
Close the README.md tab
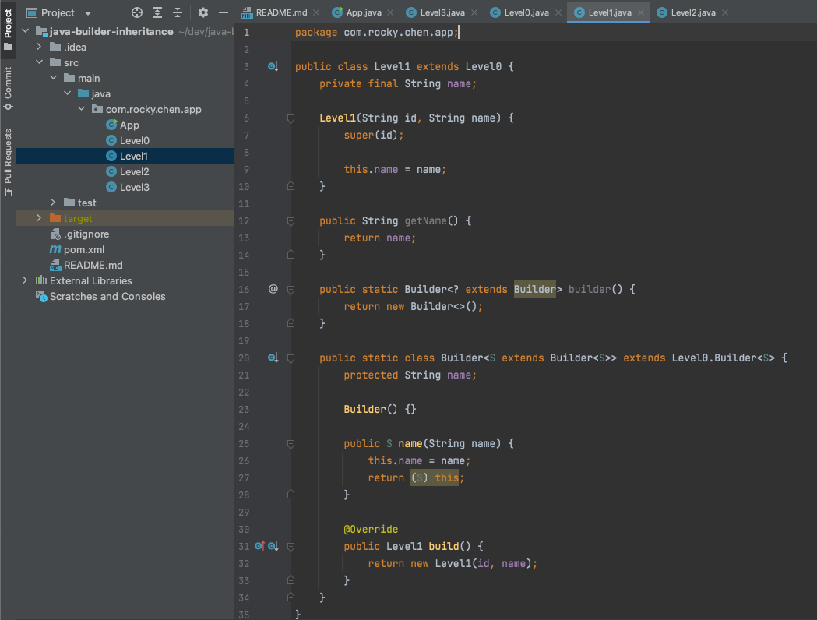pyautogui.click(x=315, y=12)
